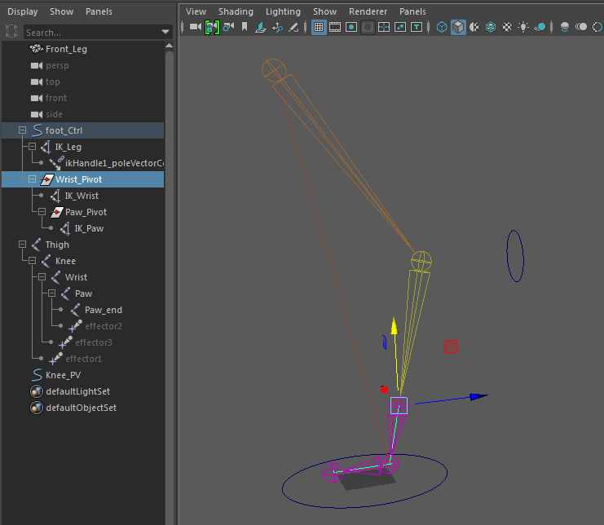Viewport: 604px width, 525px height.
Task: Toggle the Lock Camera icon
Action: (x=212, y=27)
